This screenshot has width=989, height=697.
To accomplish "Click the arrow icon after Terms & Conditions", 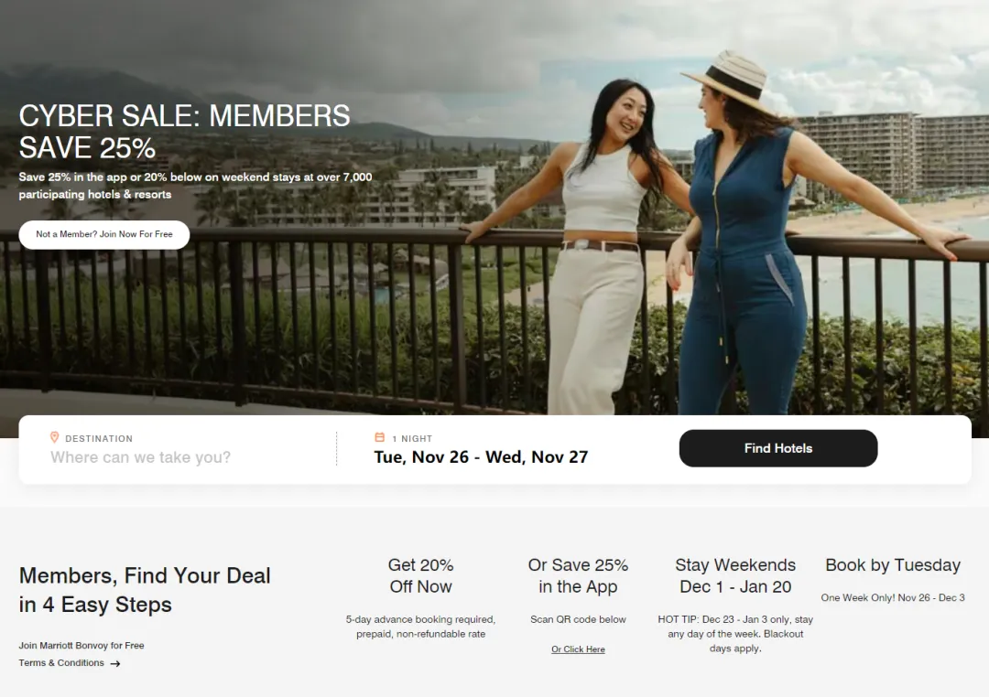I will point(114,663).
